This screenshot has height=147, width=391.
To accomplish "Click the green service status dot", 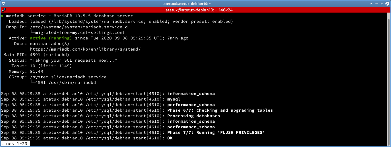I will coord(2,16).
